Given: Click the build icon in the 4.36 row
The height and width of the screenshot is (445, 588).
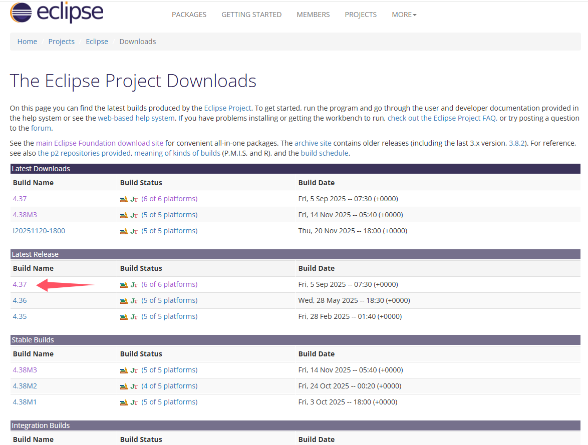Looking at the screenshot, I should pos(124,301).
